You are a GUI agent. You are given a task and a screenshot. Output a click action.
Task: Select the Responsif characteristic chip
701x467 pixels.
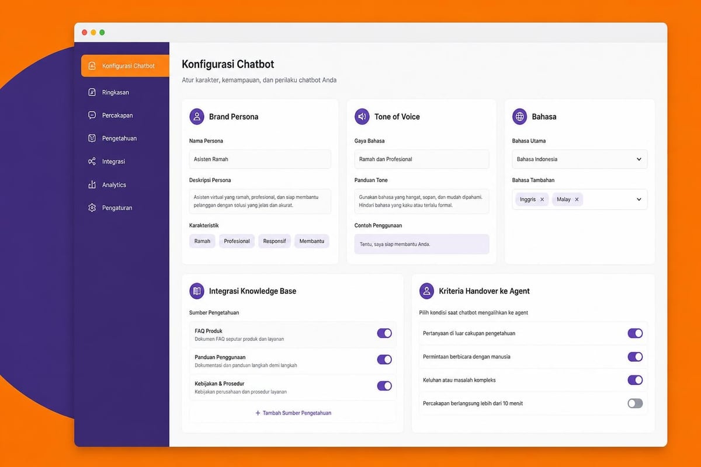click(x=275, y=241)
